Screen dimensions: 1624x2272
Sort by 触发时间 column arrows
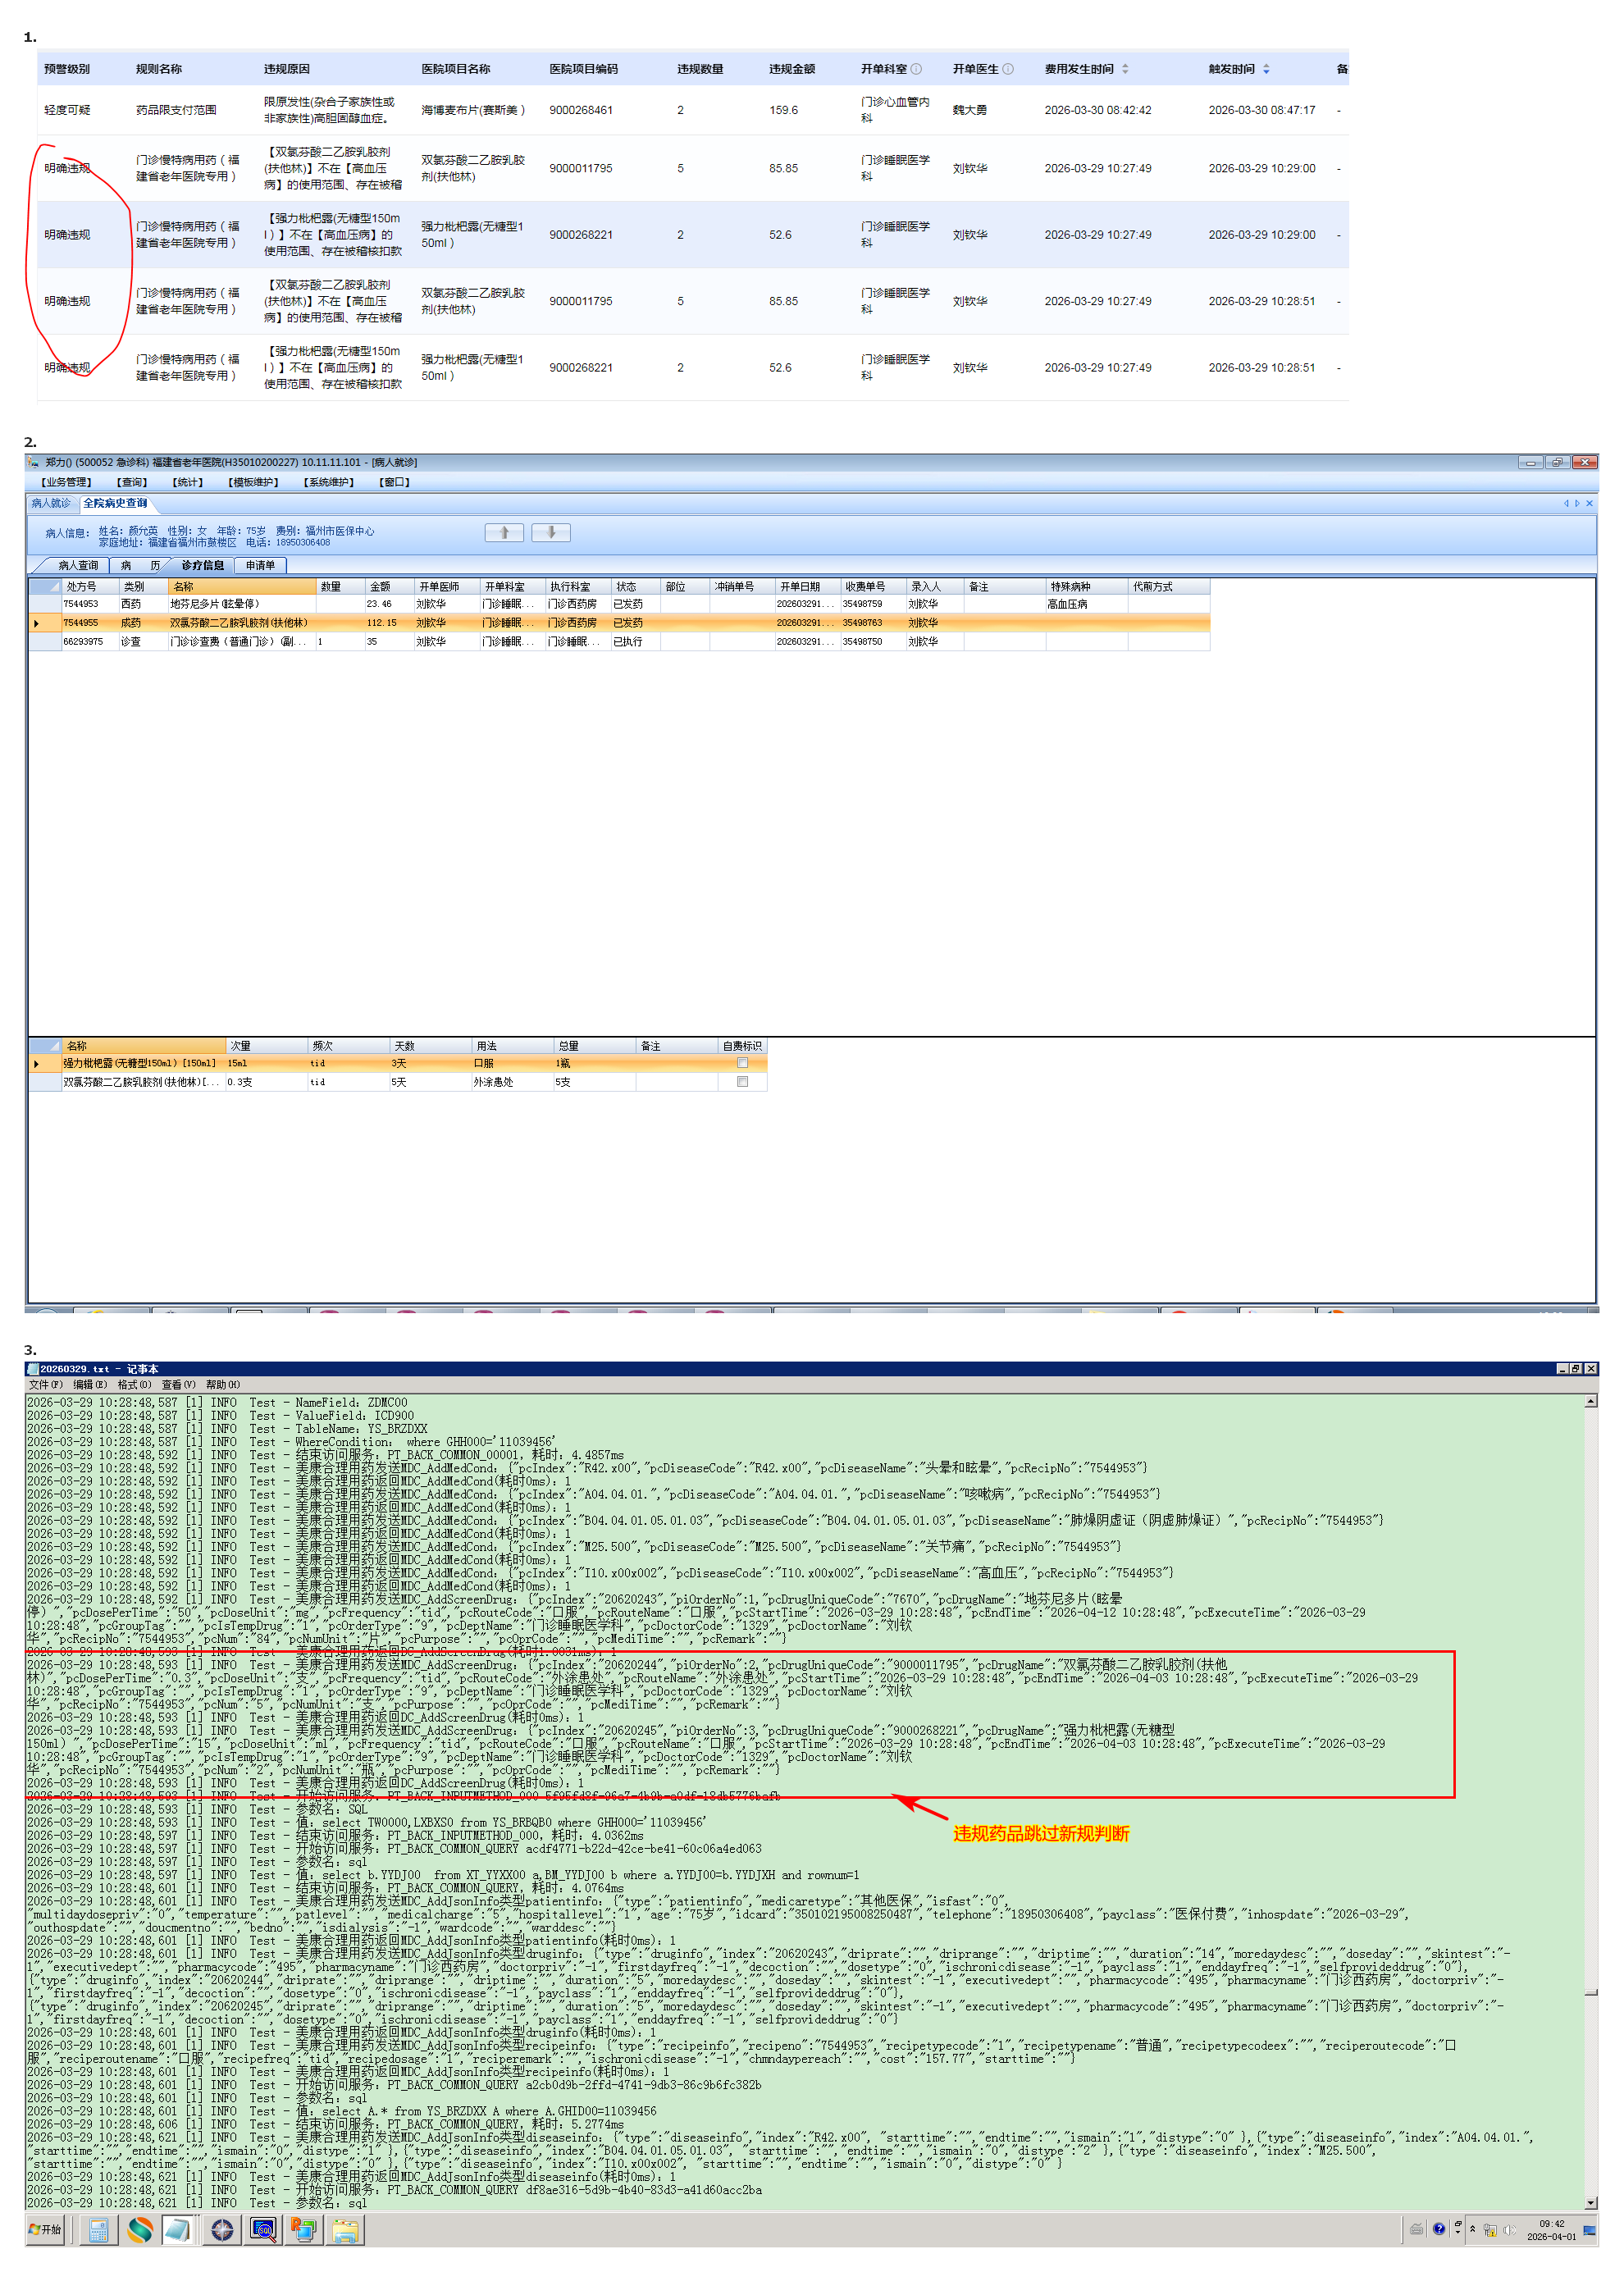coord(1266,69)
